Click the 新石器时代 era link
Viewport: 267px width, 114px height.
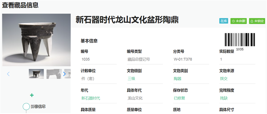tap(91, 98)
